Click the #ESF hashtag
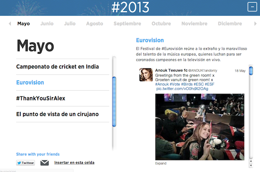 210,84
